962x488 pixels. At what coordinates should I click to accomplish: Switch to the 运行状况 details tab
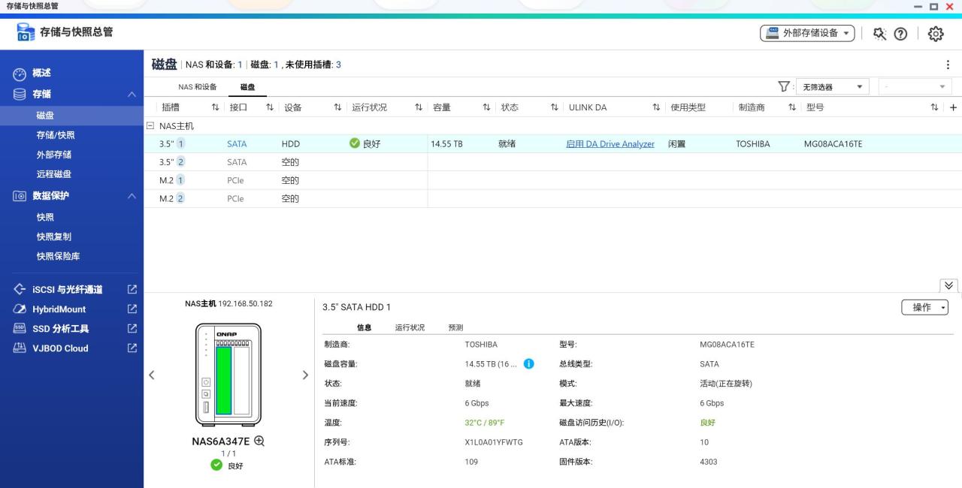pos(410,327)
